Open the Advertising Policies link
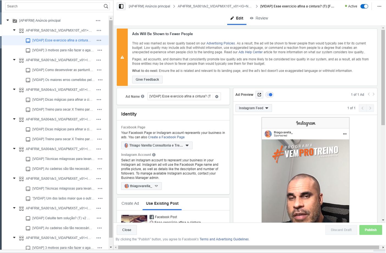The height and width of the screenshot is (253, 386). pyautogui.click(x=221, y=43)
